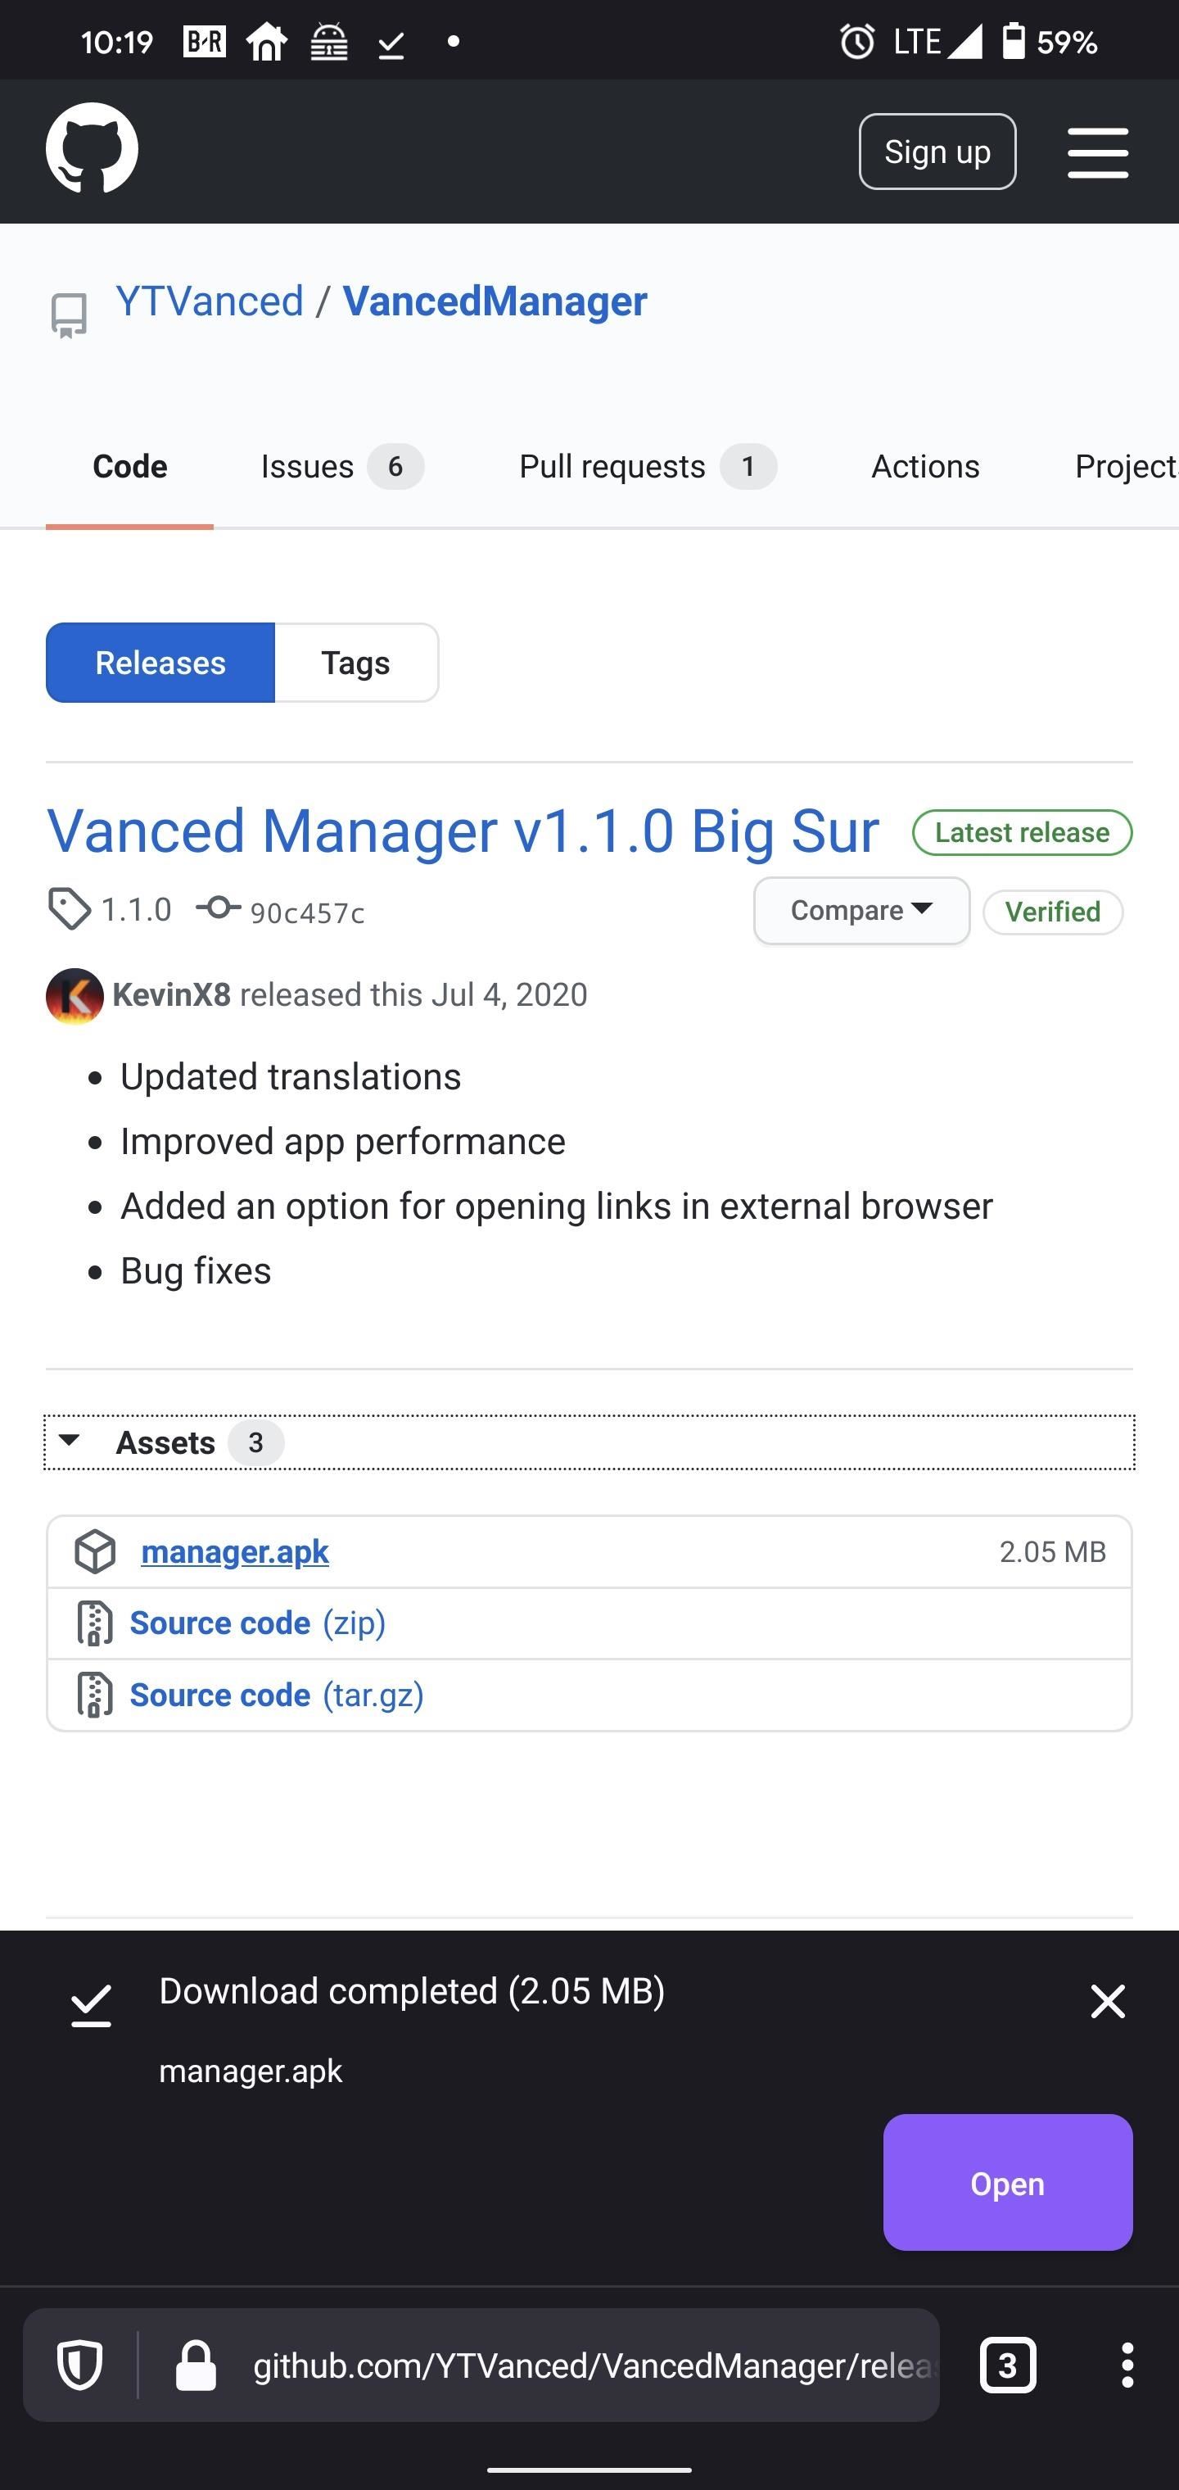The height and width of the screenshot is (2490, 1179).
Task: Dismiss the download completed notification
Action: tap(1108, 2001)
